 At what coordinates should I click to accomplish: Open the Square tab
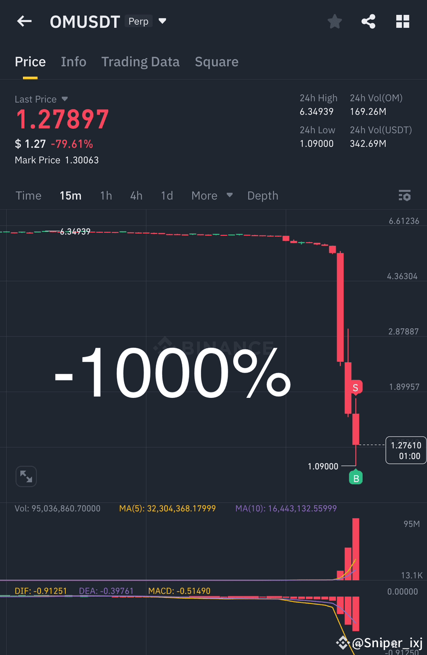216,62
